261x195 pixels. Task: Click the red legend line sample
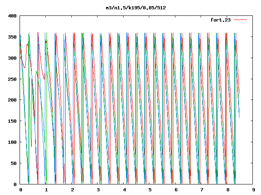pos(240,20)
